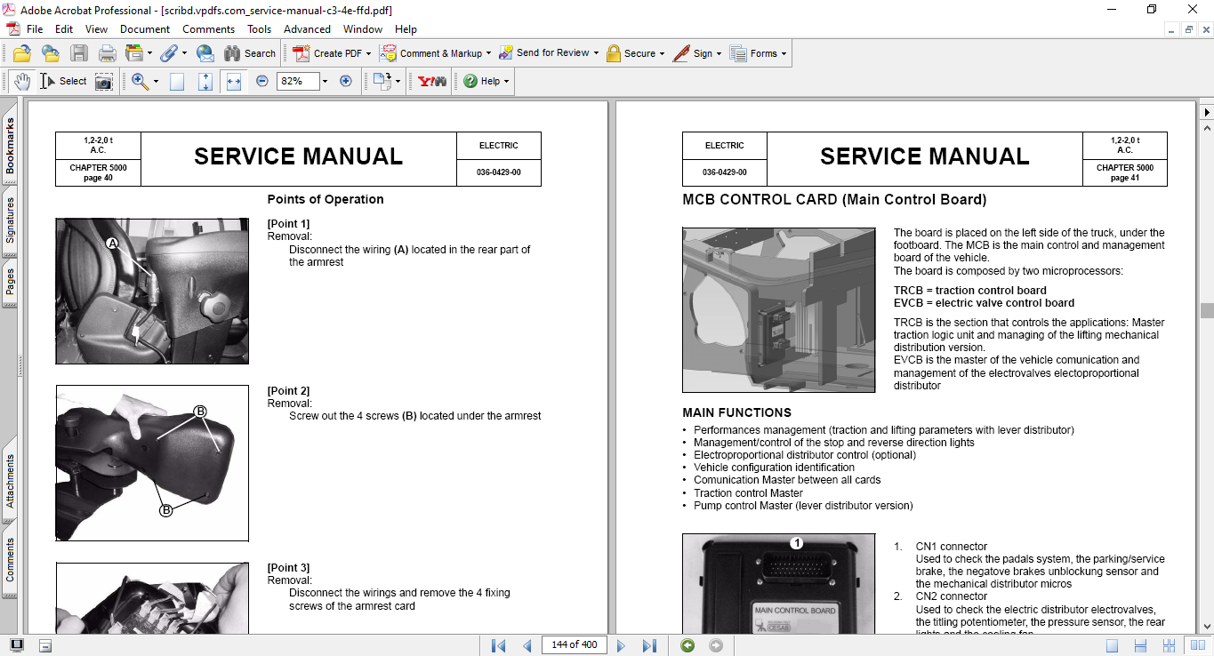Open the Window menu
The width and height of the screenshot is (1214, 656).
pos(363,29)
